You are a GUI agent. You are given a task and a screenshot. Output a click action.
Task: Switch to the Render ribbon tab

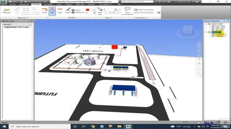point(91,4)
